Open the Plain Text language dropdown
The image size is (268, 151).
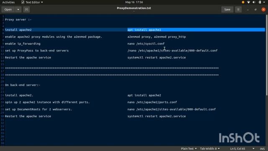(x=189, y=148)
